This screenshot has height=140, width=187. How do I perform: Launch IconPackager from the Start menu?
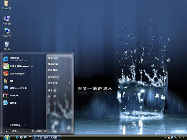[x=17, y=73]
